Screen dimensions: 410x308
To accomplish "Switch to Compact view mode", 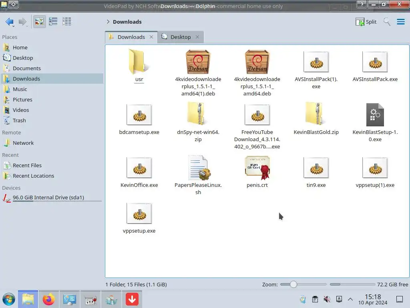I will [x=53, y=22].
